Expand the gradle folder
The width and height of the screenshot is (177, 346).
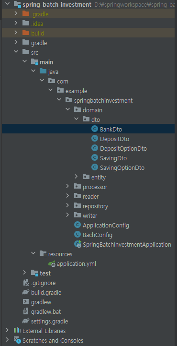16,42
